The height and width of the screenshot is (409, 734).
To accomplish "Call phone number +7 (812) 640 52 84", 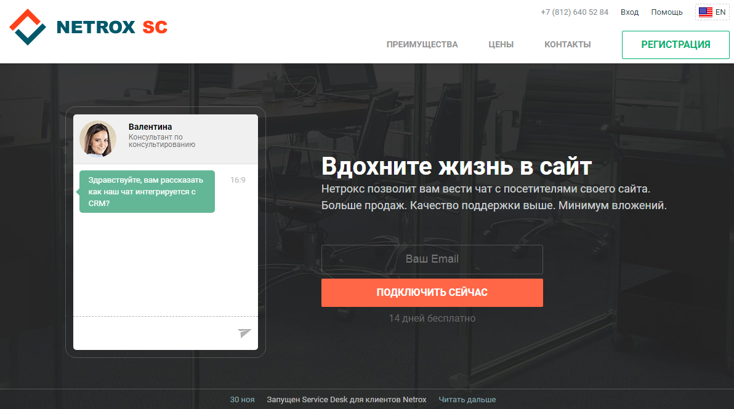I will click(575, 12).
